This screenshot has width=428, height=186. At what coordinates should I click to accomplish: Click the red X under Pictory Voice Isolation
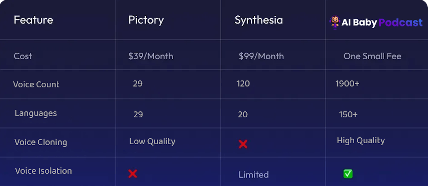[x=133, y=174]
